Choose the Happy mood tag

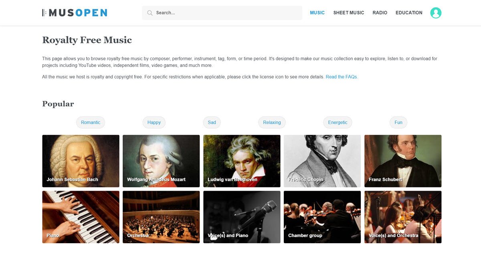[154, 123]
